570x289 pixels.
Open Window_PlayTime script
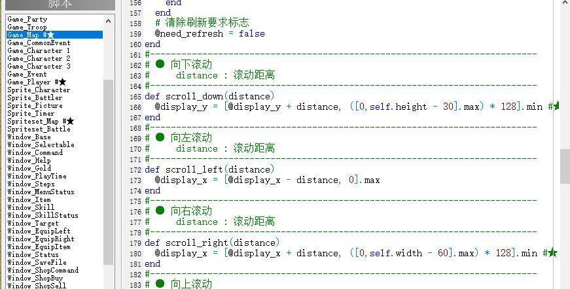pyautogui.click(x=37, y=176)
